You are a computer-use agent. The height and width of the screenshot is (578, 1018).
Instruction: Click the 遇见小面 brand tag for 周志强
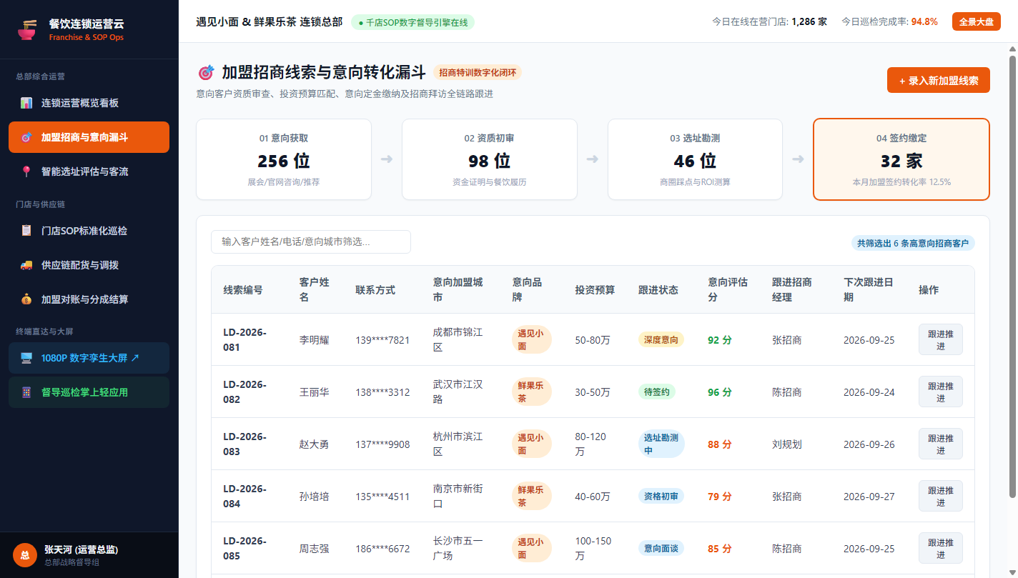coord(532,548)
